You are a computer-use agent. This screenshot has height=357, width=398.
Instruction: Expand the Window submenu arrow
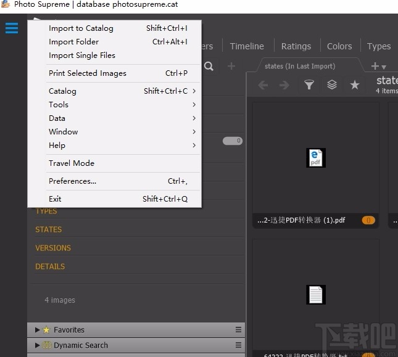pyautogui.click(x=194, y=131)
